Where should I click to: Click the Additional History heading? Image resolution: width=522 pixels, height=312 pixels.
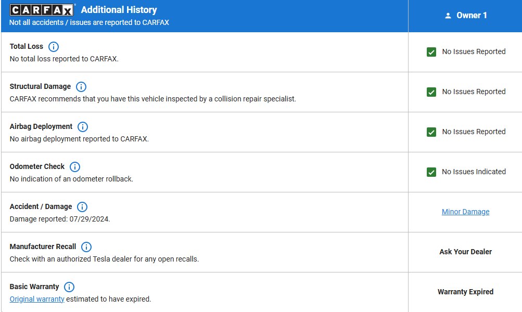coord(119,10)
